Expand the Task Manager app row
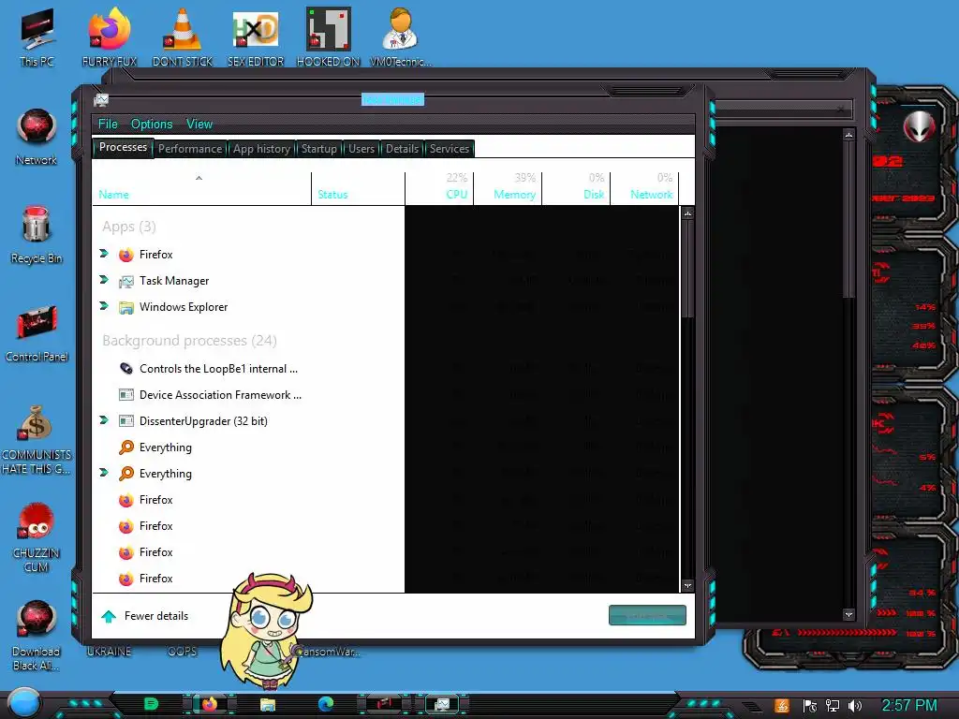This screenshot has width=959, height=719. (103, 279)
